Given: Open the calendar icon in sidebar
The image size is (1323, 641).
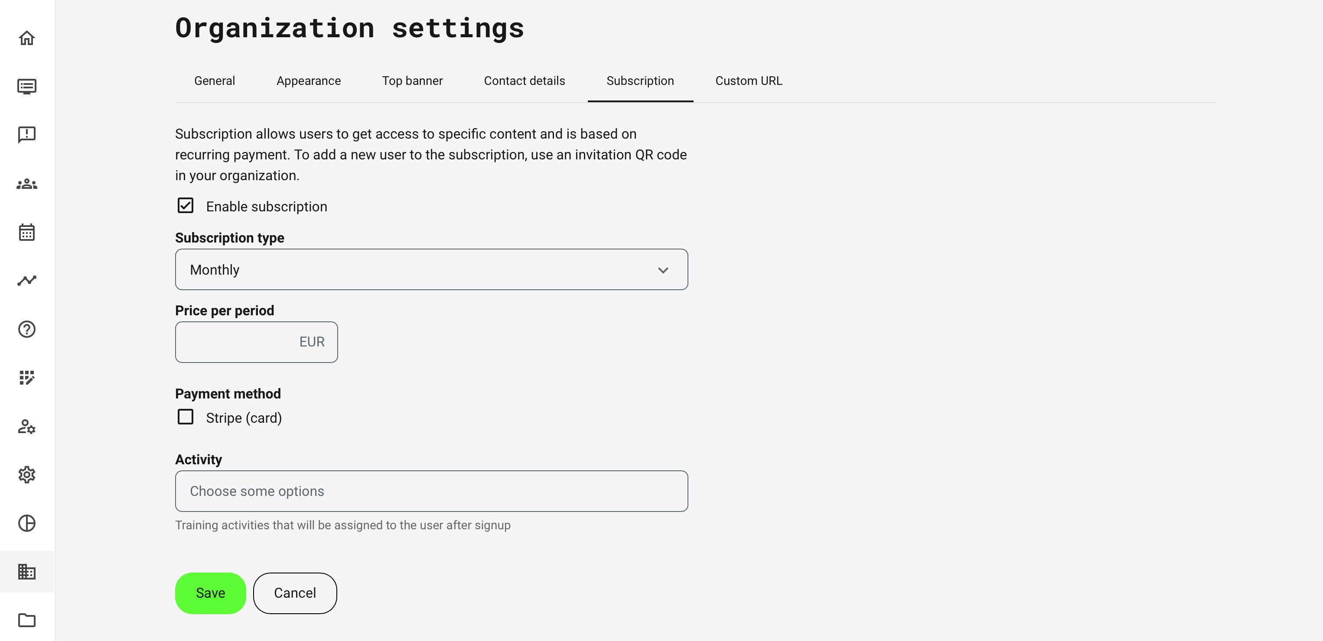Looking at the screenshot, I should (x=27, y=233).
